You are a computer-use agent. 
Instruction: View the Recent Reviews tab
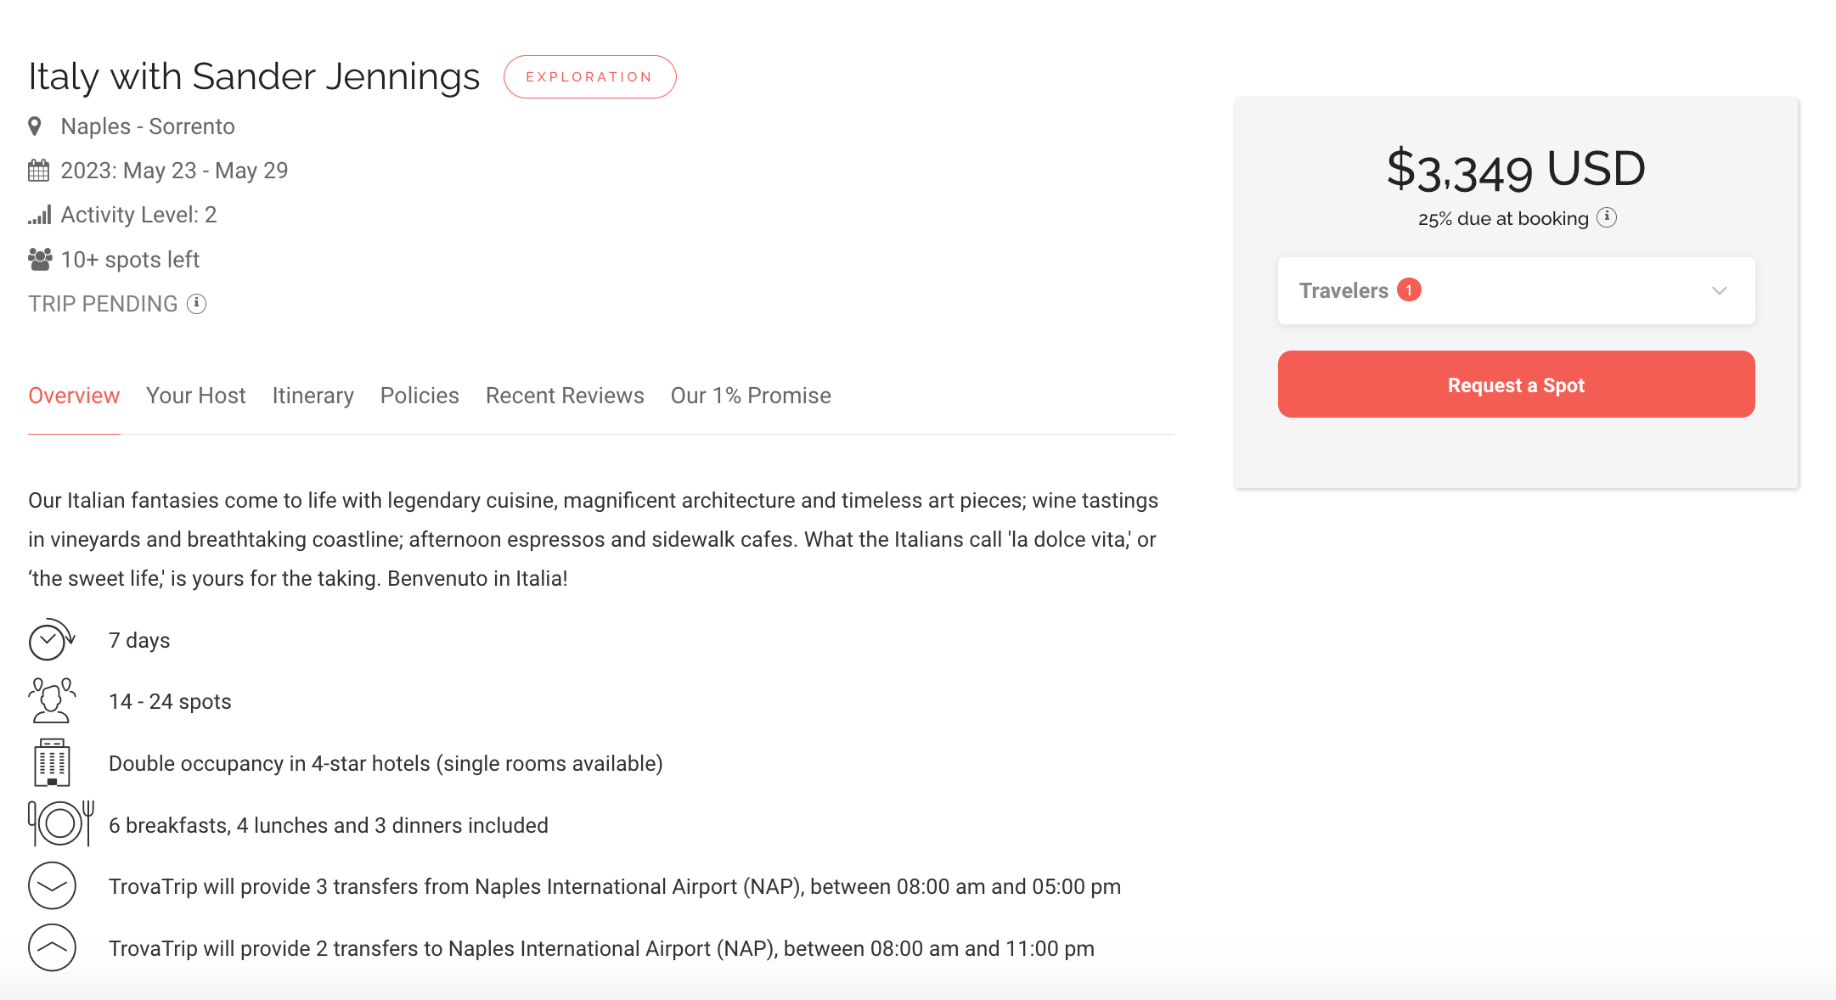click(x=565, y=396)
